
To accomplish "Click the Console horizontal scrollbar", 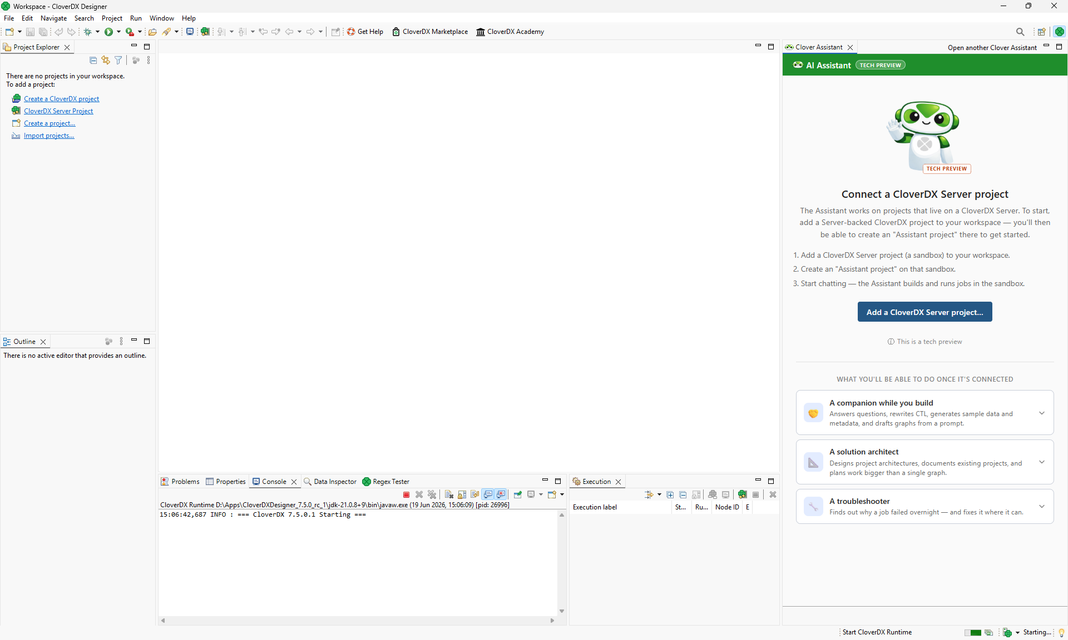I will [x=357, y=621].
